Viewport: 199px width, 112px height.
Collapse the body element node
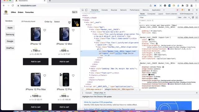pyautogui.click(x=83, y=20)
